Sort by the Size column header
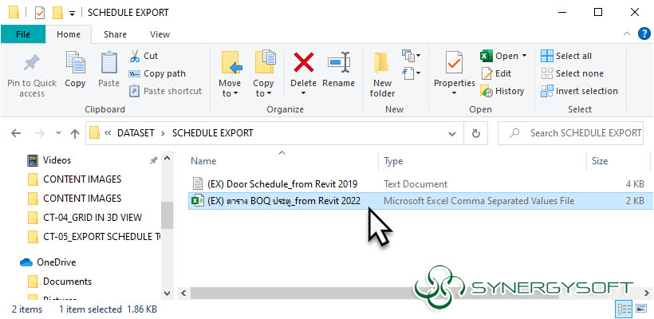The height and width of the screenshot is (319, 654). pyautogui.click(x=600, y=161)
